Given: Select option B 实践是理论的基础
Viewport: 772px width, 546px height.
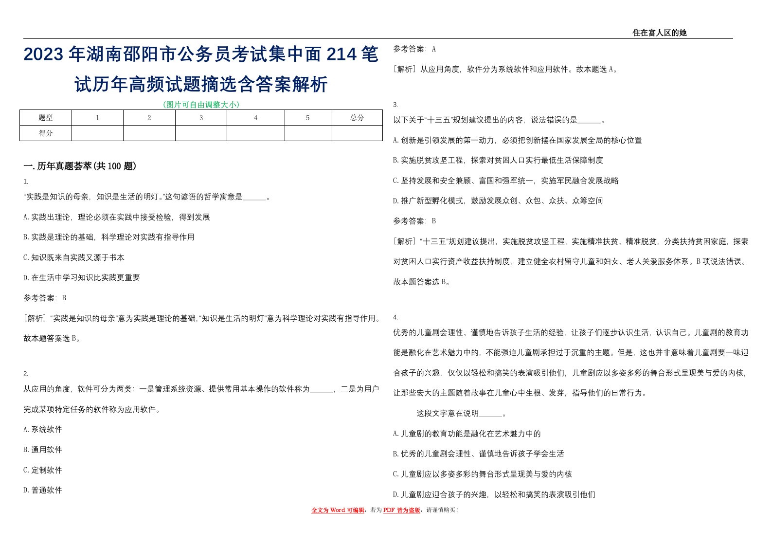Looking at the screenshot, I should 109,237.
